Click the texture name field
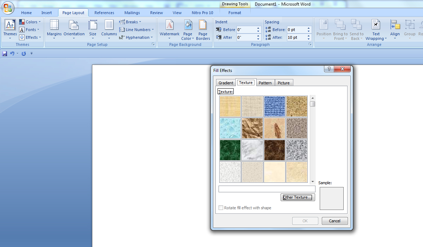 [x=267, y=189]
